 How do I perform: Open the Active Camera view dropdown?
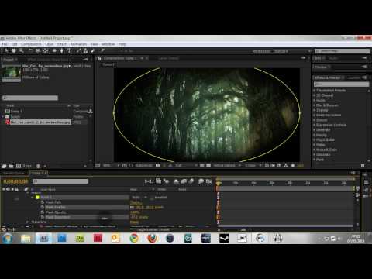click(227, 166)
